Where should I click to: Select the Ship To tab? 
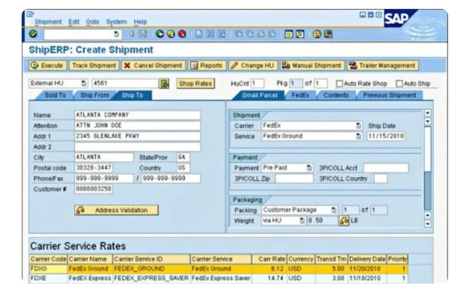[x=132, y=95]
